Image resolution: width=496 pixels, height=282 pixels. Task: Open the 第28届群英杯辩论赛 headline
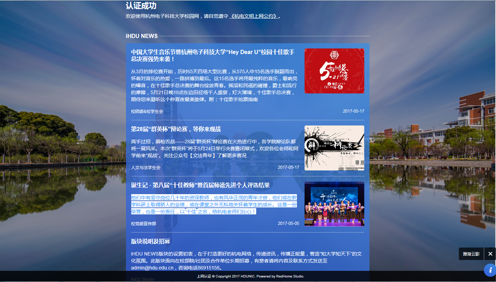click(x=176, y=129)
